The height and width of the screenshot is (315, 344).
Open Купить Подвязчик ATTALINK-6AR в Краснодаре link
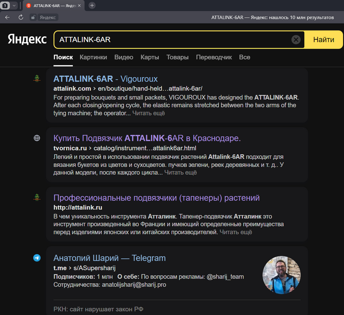click(x=147, y=138)
